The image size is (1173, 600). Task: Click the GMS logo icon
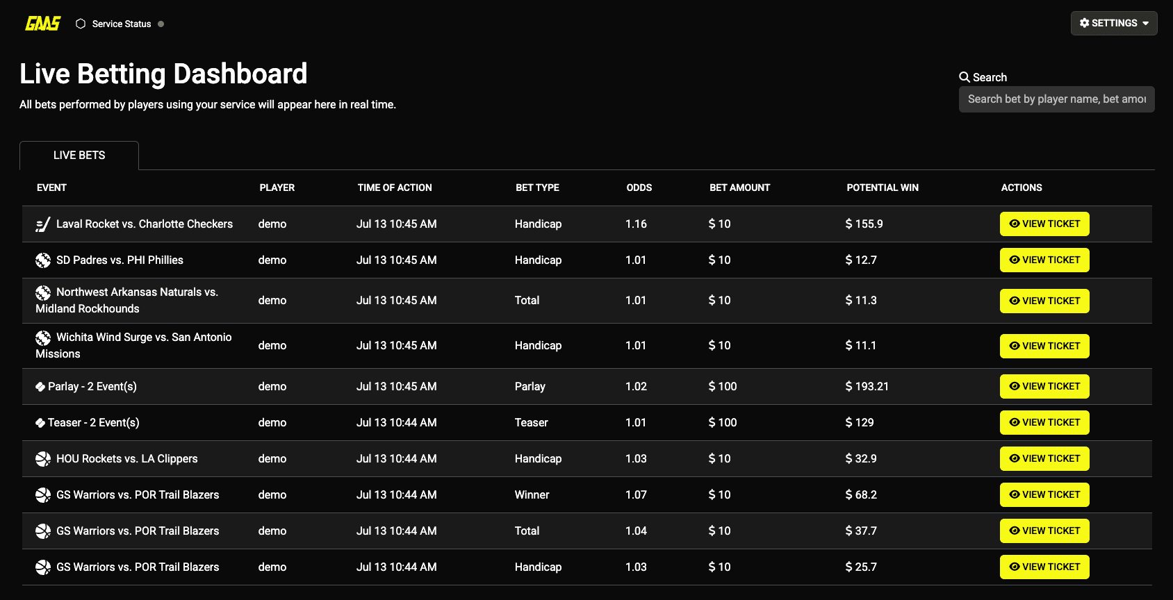42,24
